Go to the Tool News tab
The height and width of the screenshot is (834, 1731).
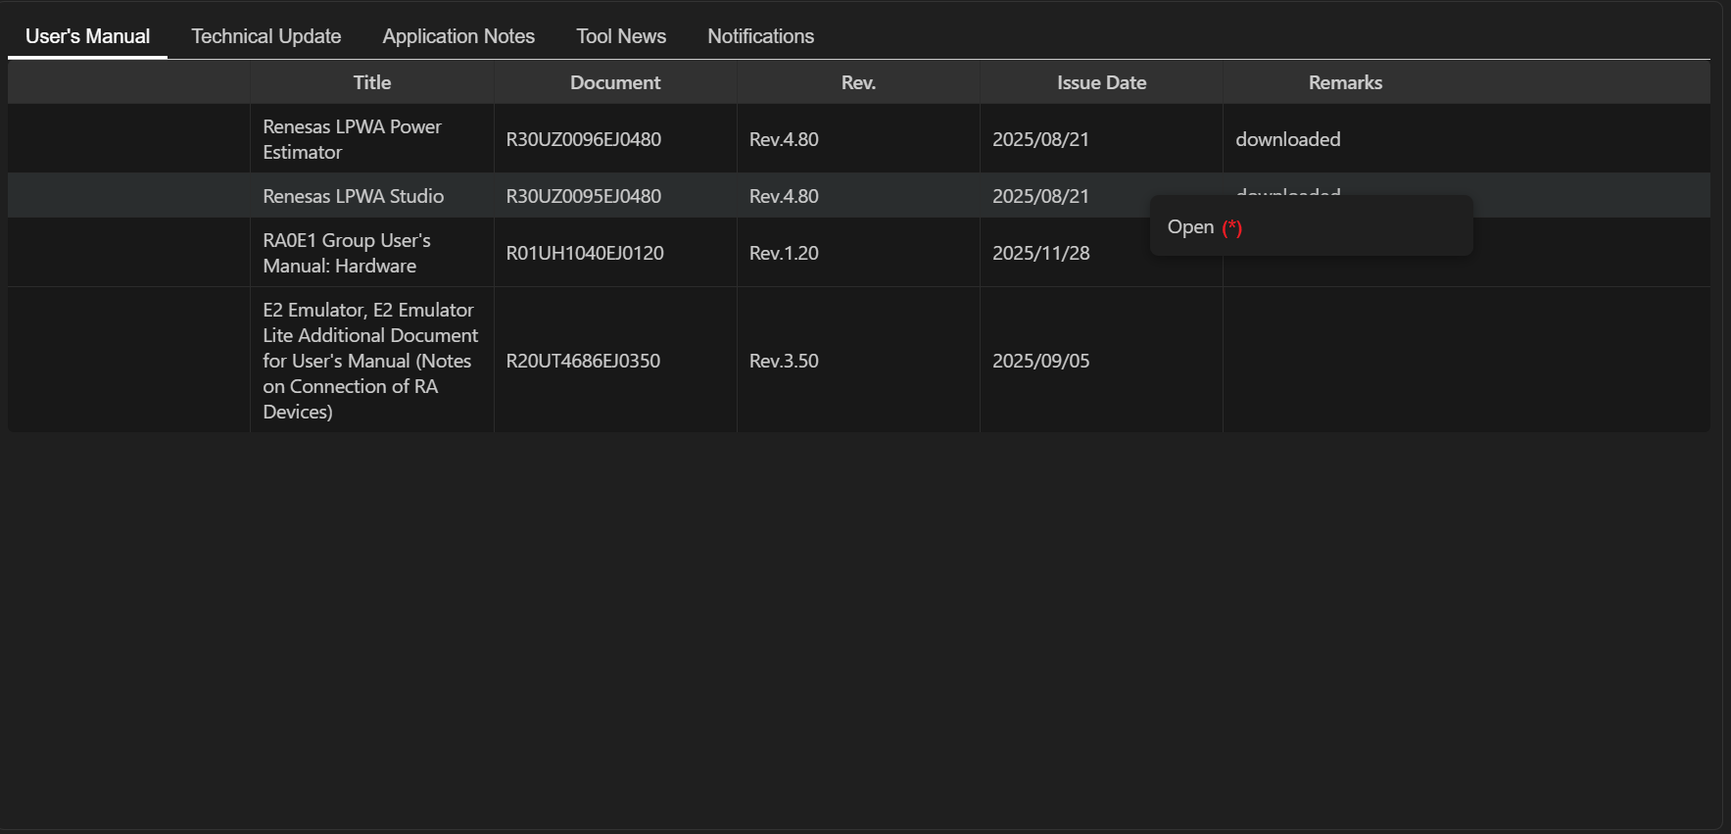pos(621,36)
